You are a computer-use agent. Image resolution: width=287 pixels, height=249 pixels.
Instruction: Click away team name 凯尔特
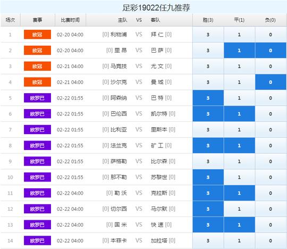(159, 114)
